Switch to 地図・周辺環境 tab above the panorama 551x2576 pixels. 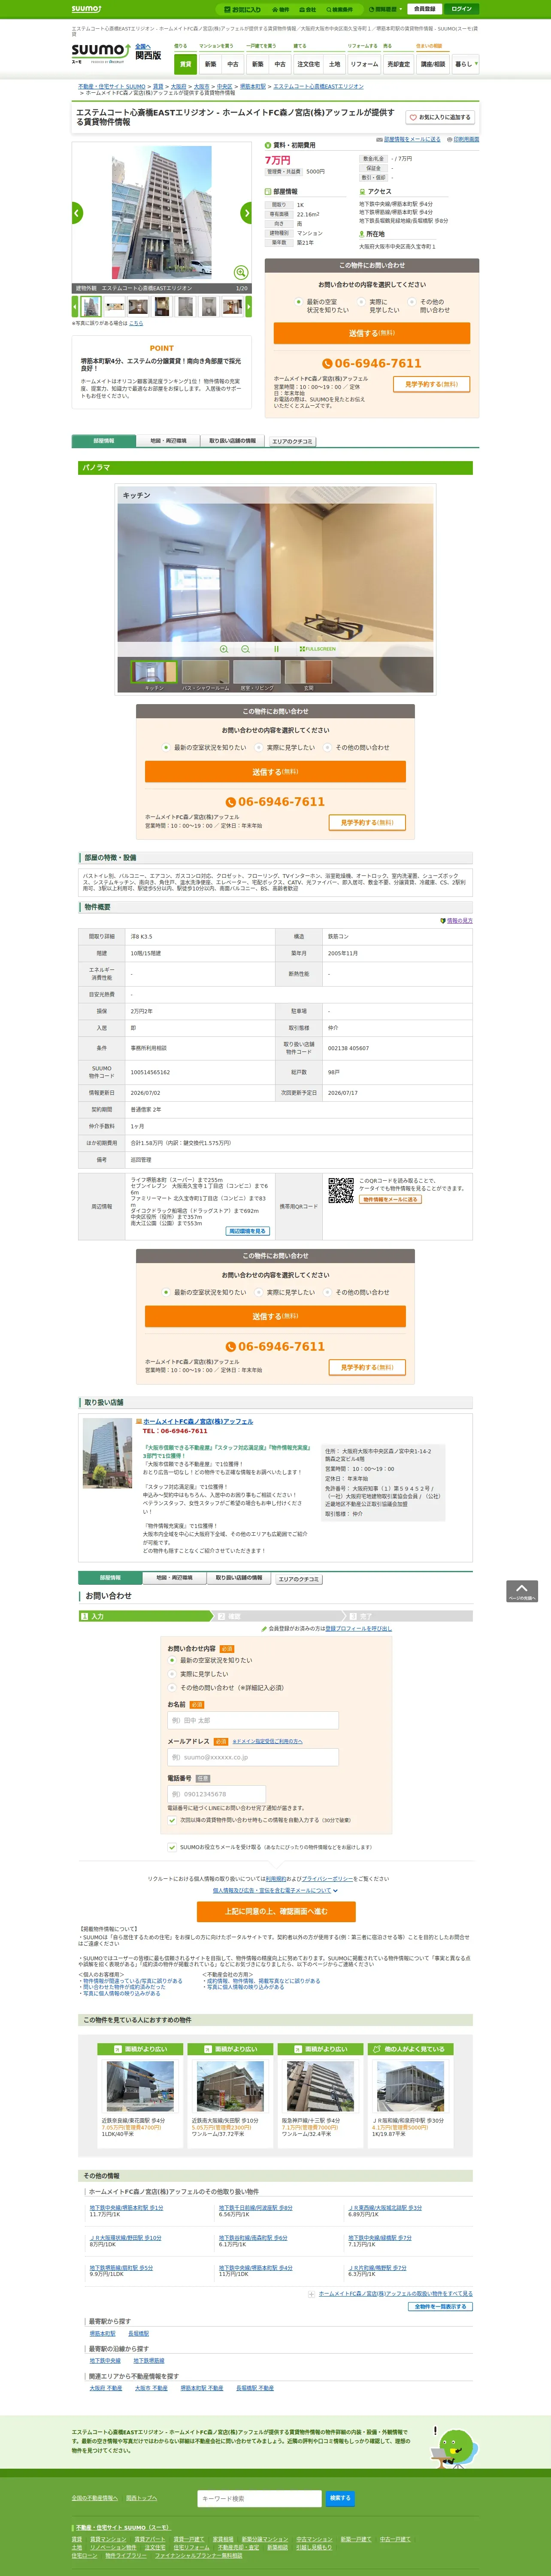coord(168,440)
